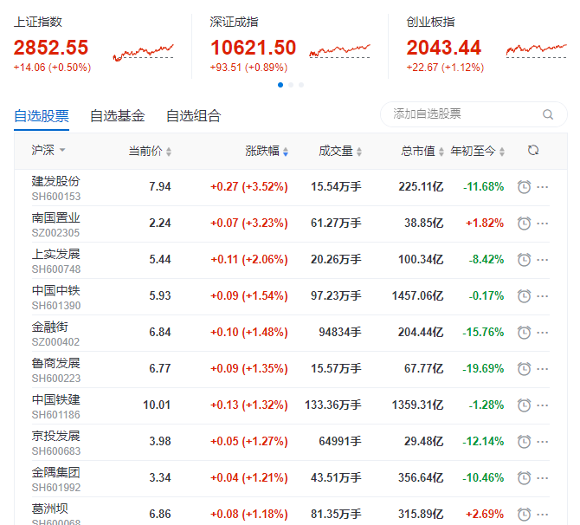Expand the 沪深 market dropdown
Image resolution: width=580 pixels, height=525 pixels.
pyautogui.click(x=48, y=150)
